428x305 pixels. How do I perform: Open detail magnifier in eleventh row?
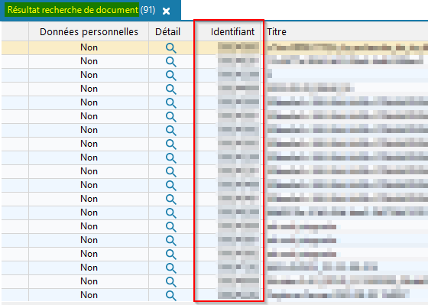tap(171, 186)
